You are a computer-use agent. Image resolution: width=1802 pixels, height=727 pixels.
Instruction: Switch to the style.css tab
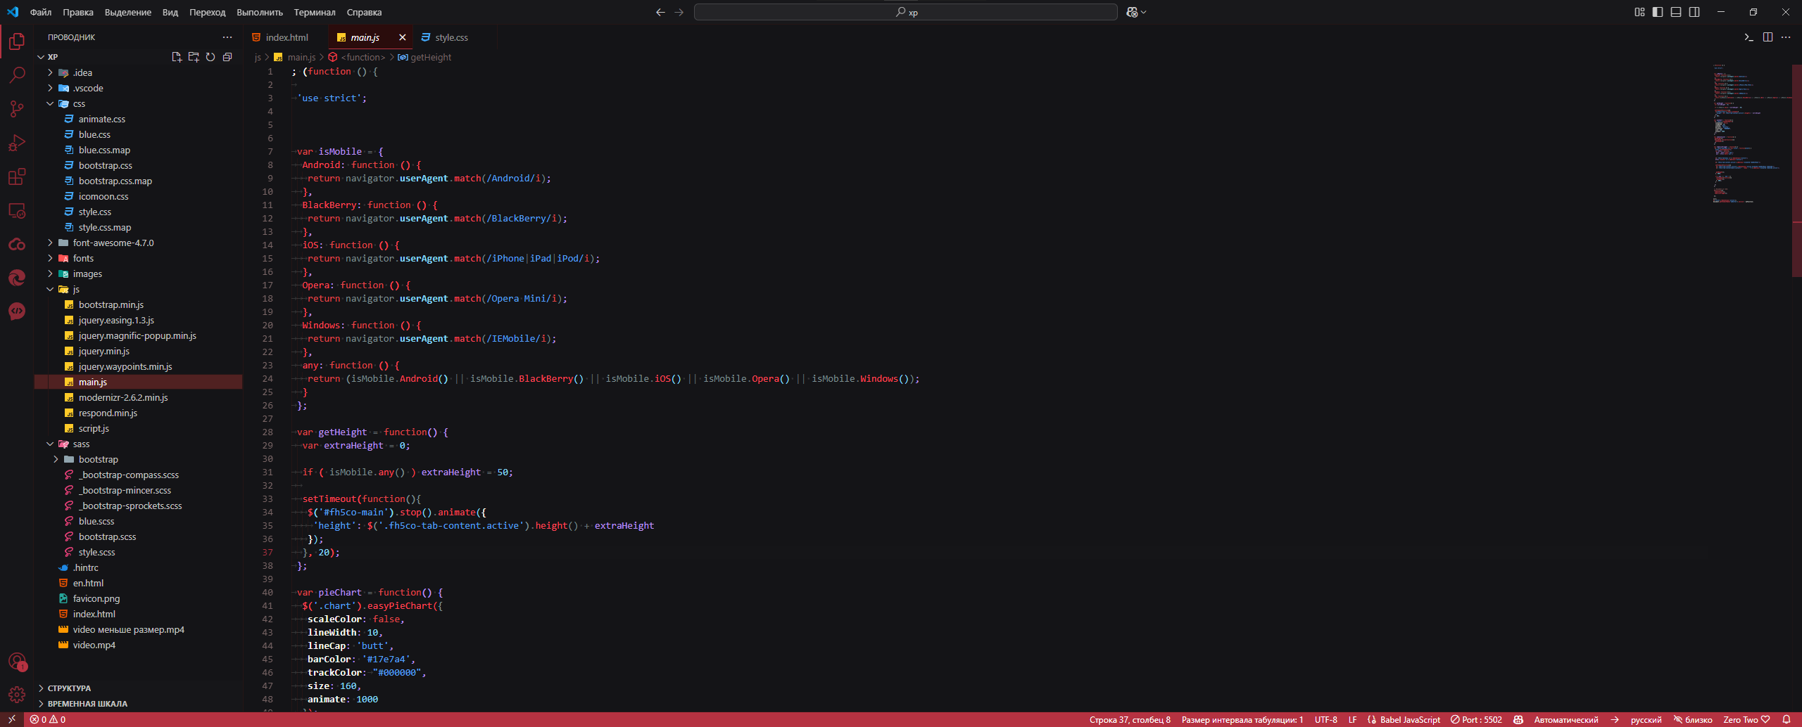coord(451,37)
